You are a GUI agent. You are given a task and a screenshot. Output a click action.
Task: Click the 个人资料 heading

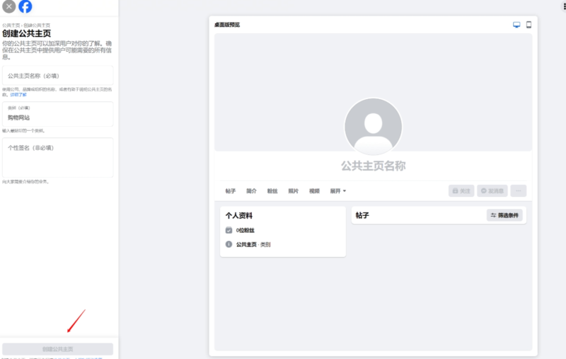click(x=239, y=216)
